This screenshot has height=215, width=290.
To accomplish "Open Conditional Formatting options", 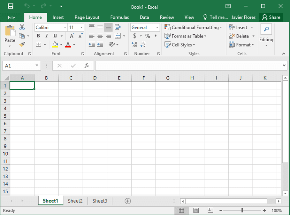I will pos(193,27).
